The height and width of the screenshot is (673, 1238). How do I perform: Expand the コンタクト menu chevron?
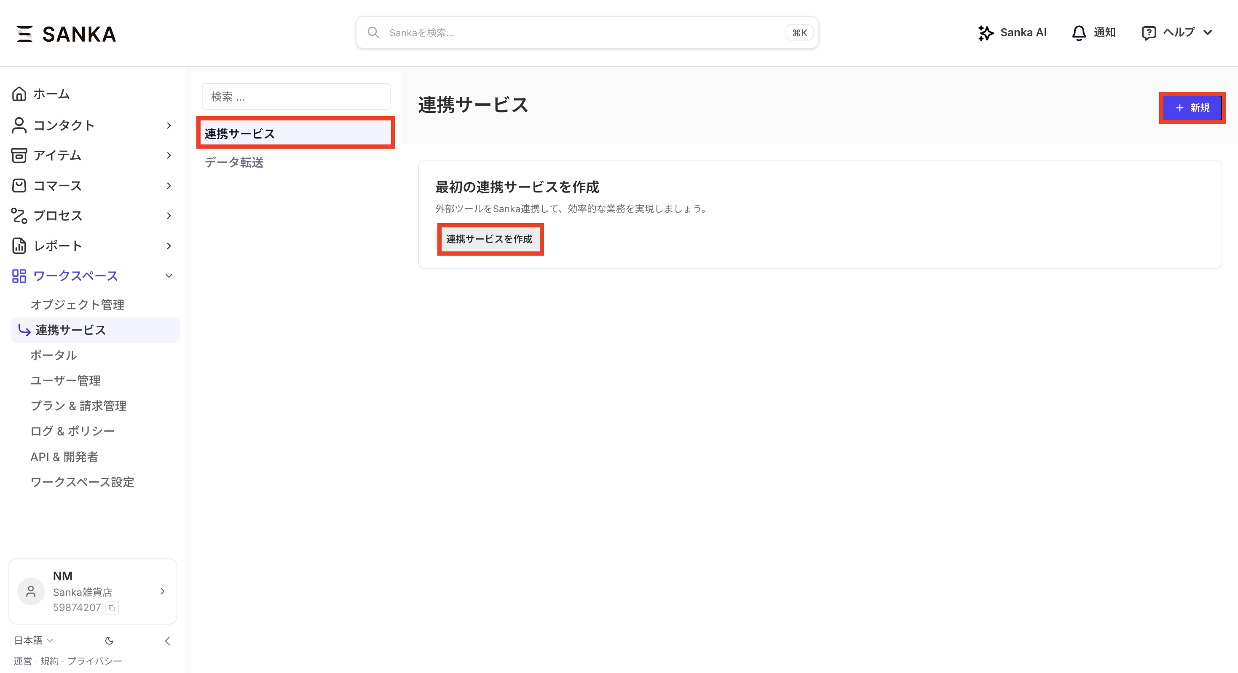coord(169,126)
